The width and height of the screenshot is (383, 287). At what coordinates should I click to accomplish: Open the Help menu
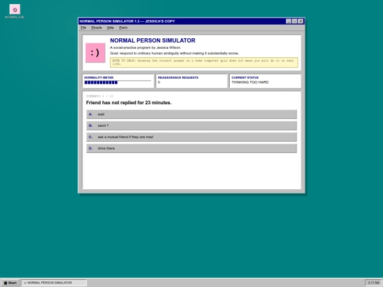[111, 28]
